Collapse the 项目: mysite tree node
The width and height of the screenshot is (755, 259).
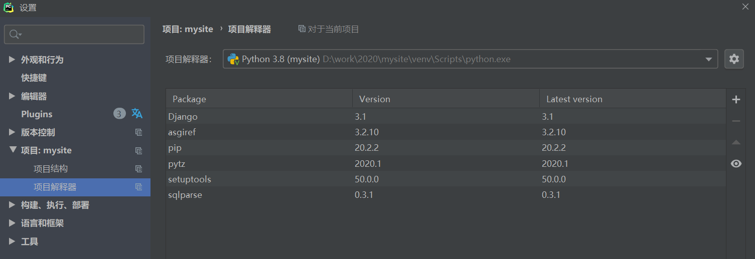[12, 150]
